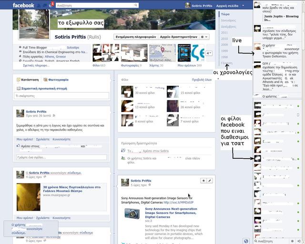This screenshot has height=244, width=305.
Task: Click the audience globe beside 5 ώρες πριν
Action: coord(150,185)
